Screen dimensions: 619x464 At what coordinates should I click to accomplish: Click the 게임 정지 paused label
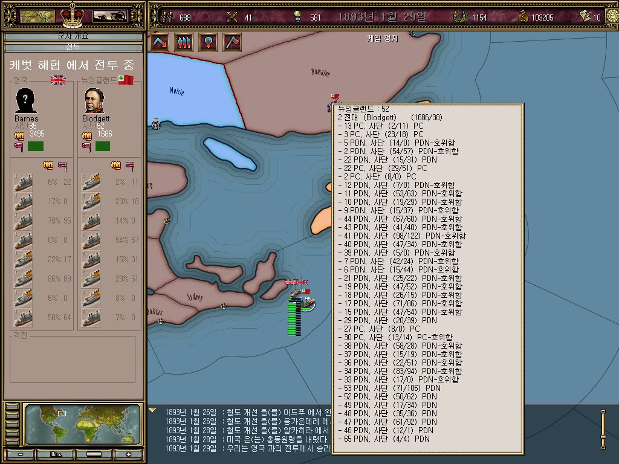[x=383, y=38]
